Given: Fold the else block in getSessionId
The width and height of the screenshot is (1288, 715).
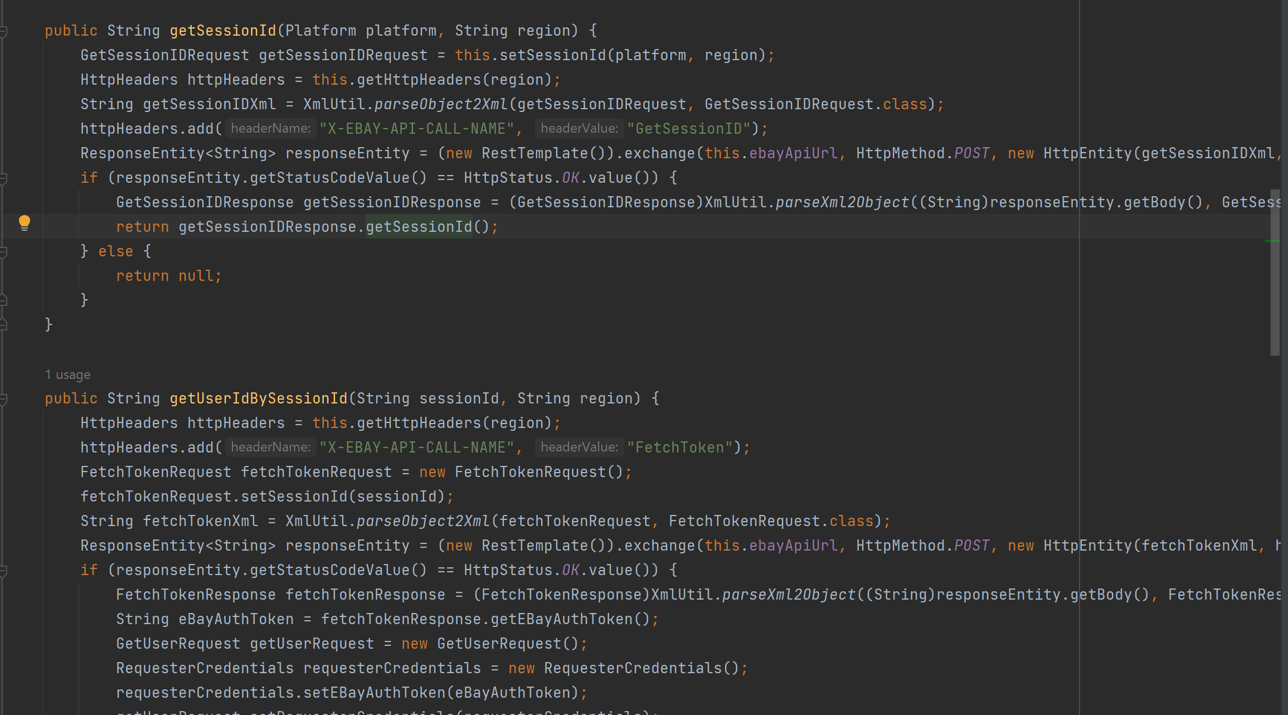Looking at the screenshot, I should tap(3, 252).
